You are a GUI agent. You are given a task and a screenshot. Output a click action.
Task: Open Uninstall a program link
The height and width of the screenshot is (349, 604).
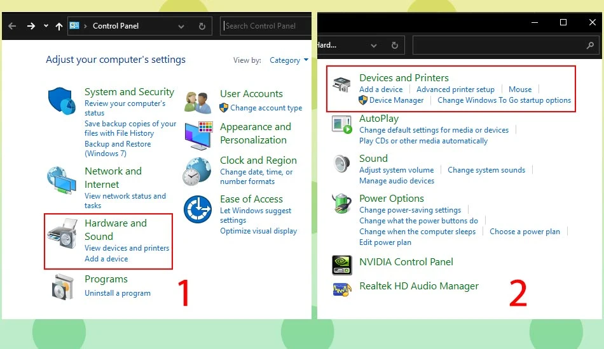tap(118, 293)
